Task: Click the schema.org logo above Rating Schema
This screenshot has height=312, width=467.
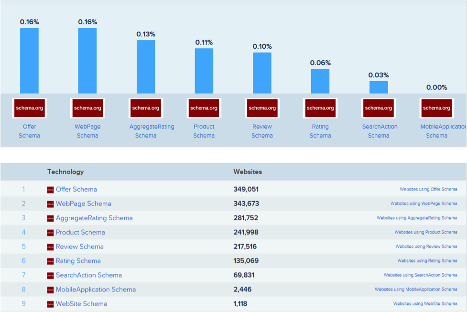Action: [x=320, y=108]
